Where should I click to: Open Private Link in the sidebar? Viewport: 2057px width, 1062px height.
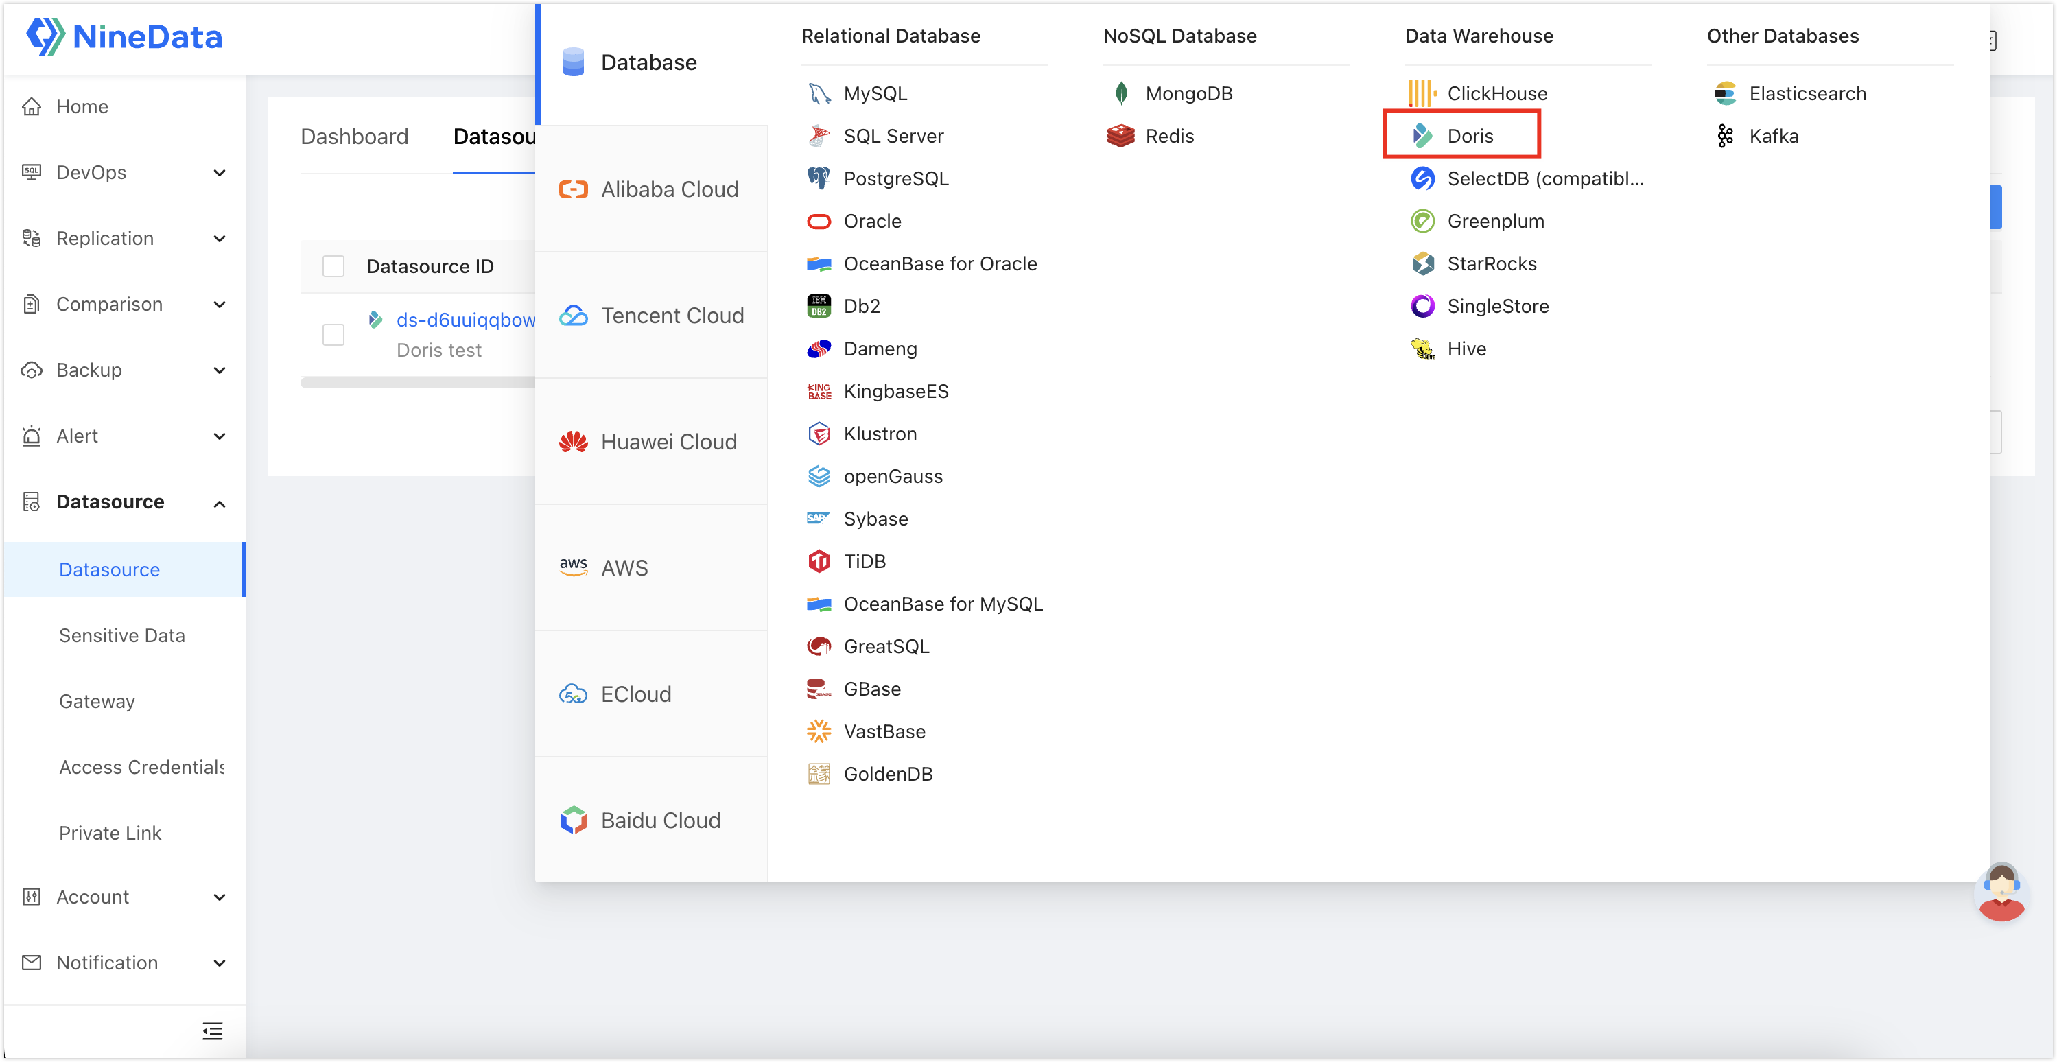[110, 833]
